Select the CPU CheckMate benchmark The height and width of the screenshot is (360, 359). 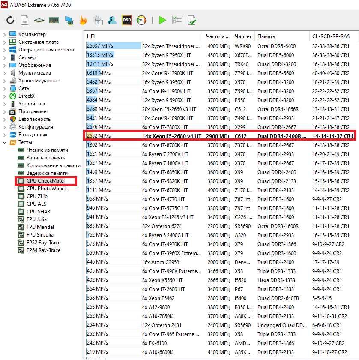[x=45, y=181]
